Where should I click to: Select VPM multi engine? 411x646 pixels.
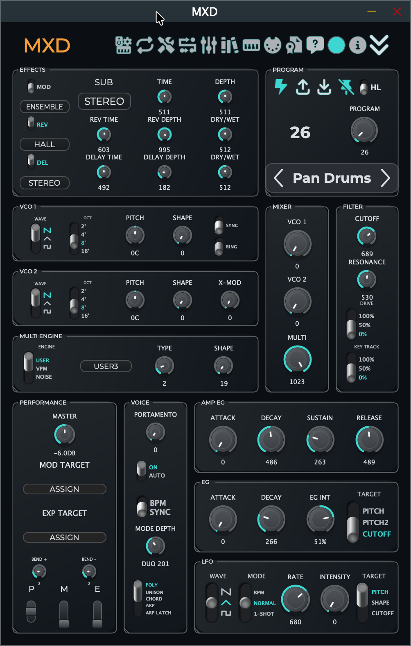(42, 368)
